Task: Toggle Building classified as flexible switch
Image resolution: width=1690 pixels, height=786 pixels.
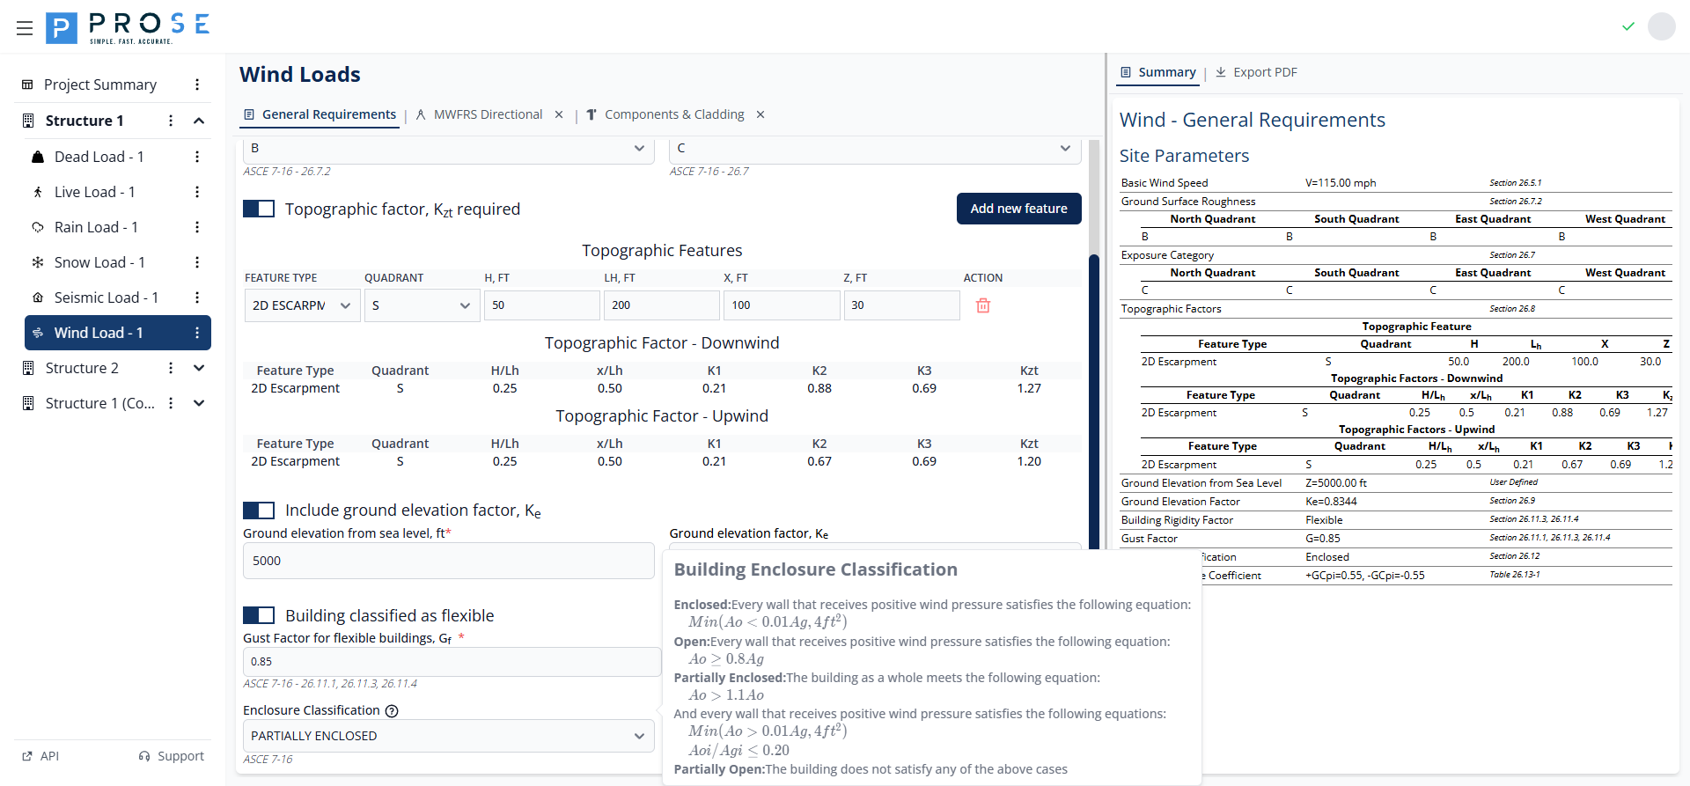Action: [x=259, y=615]
